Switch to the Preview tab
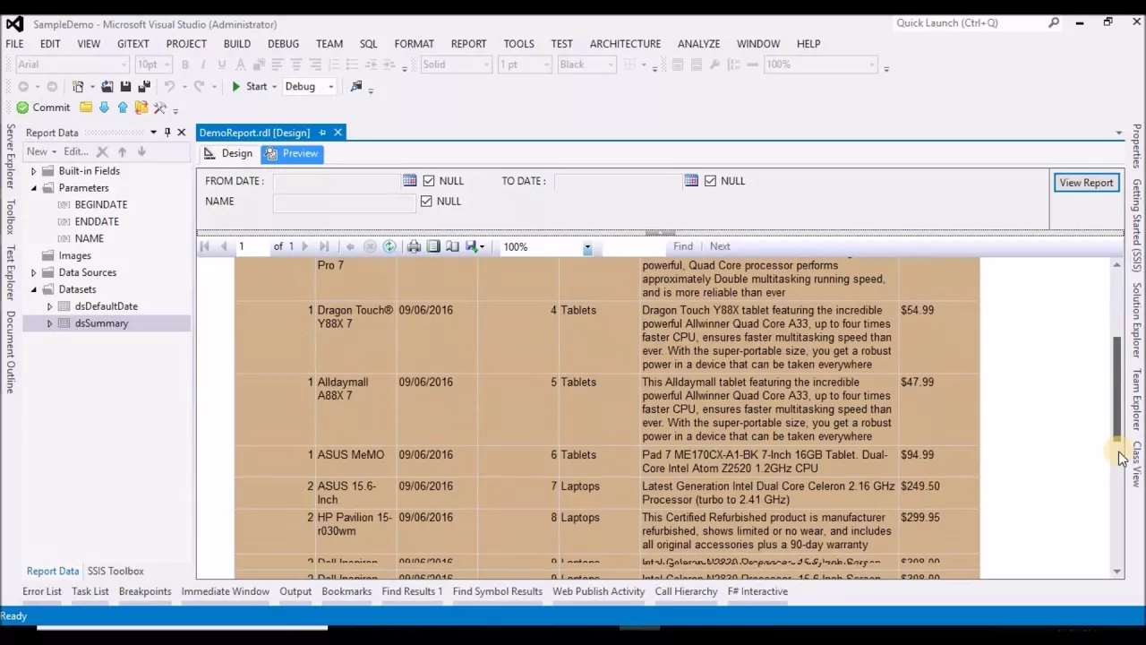Viewport: 1146px width, 645px height. pos(292,153)
